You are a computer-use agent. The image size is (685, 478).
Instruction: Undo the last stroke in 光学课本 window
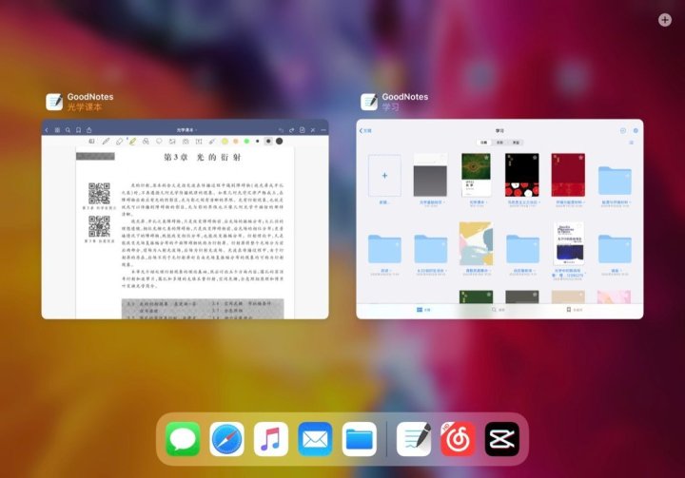tap(281, 130)
